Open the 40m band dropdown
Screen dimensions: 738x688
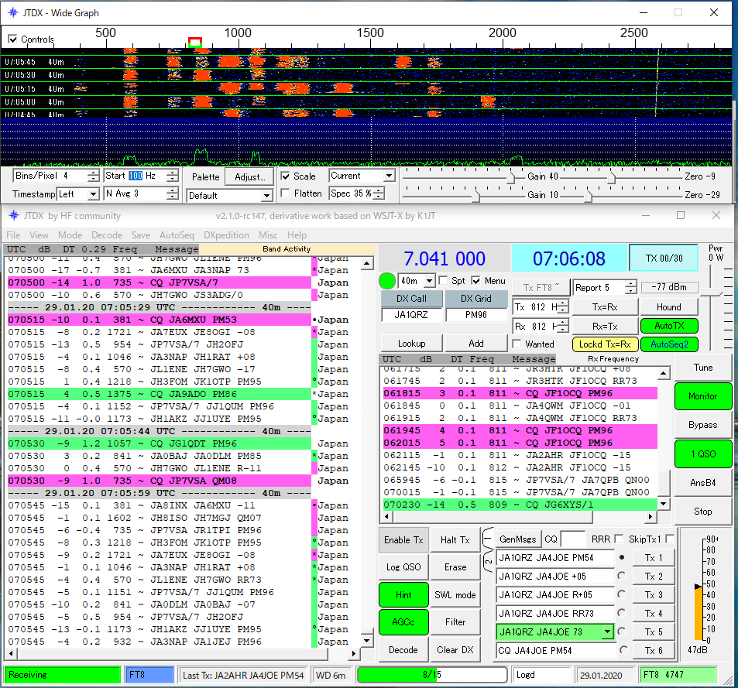[416, 281]
